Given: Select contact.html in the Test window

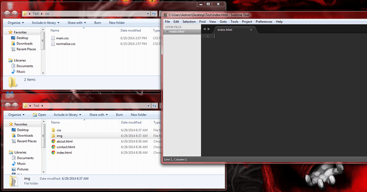Looking at the screenshot, I should coord(66,147).
